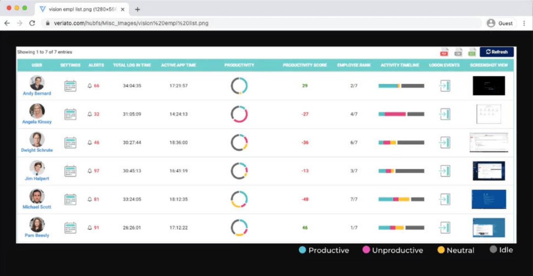Export the employee list as CSV

pyautogui.click(x=458, y=52)
